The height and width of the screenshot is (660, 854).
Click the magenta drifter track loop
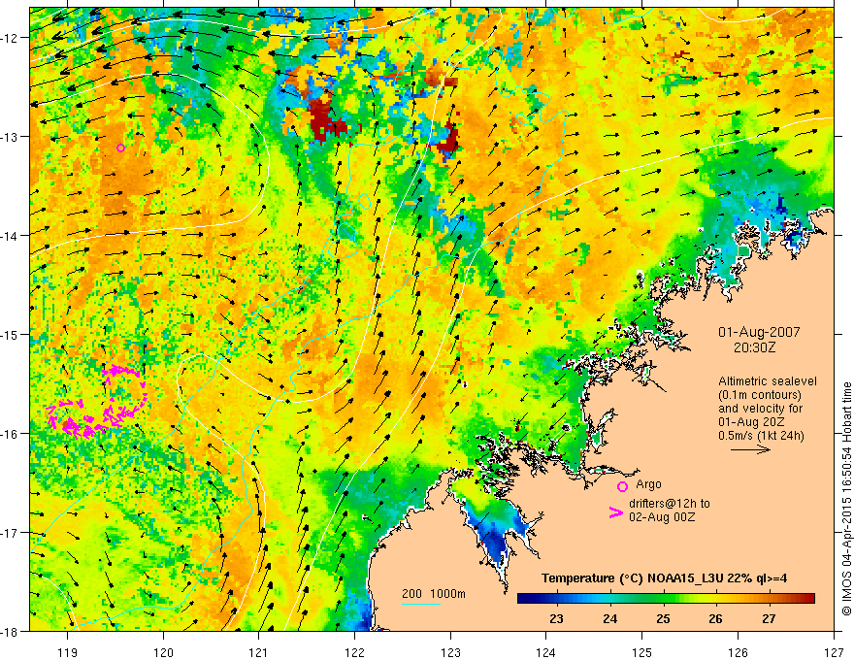point(98,402)
